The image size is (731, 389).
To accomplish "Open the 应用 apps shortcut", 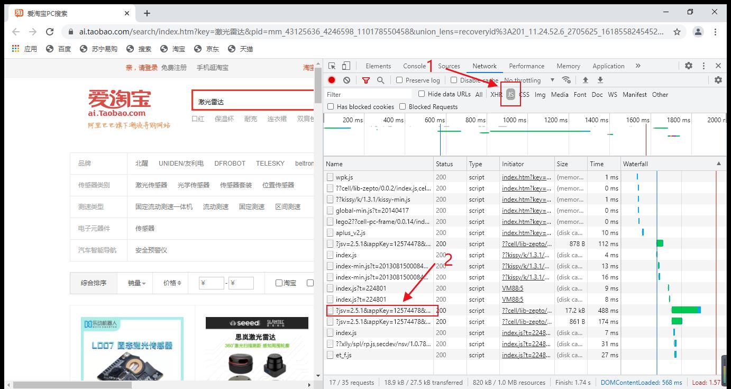I will pos(24,49).
